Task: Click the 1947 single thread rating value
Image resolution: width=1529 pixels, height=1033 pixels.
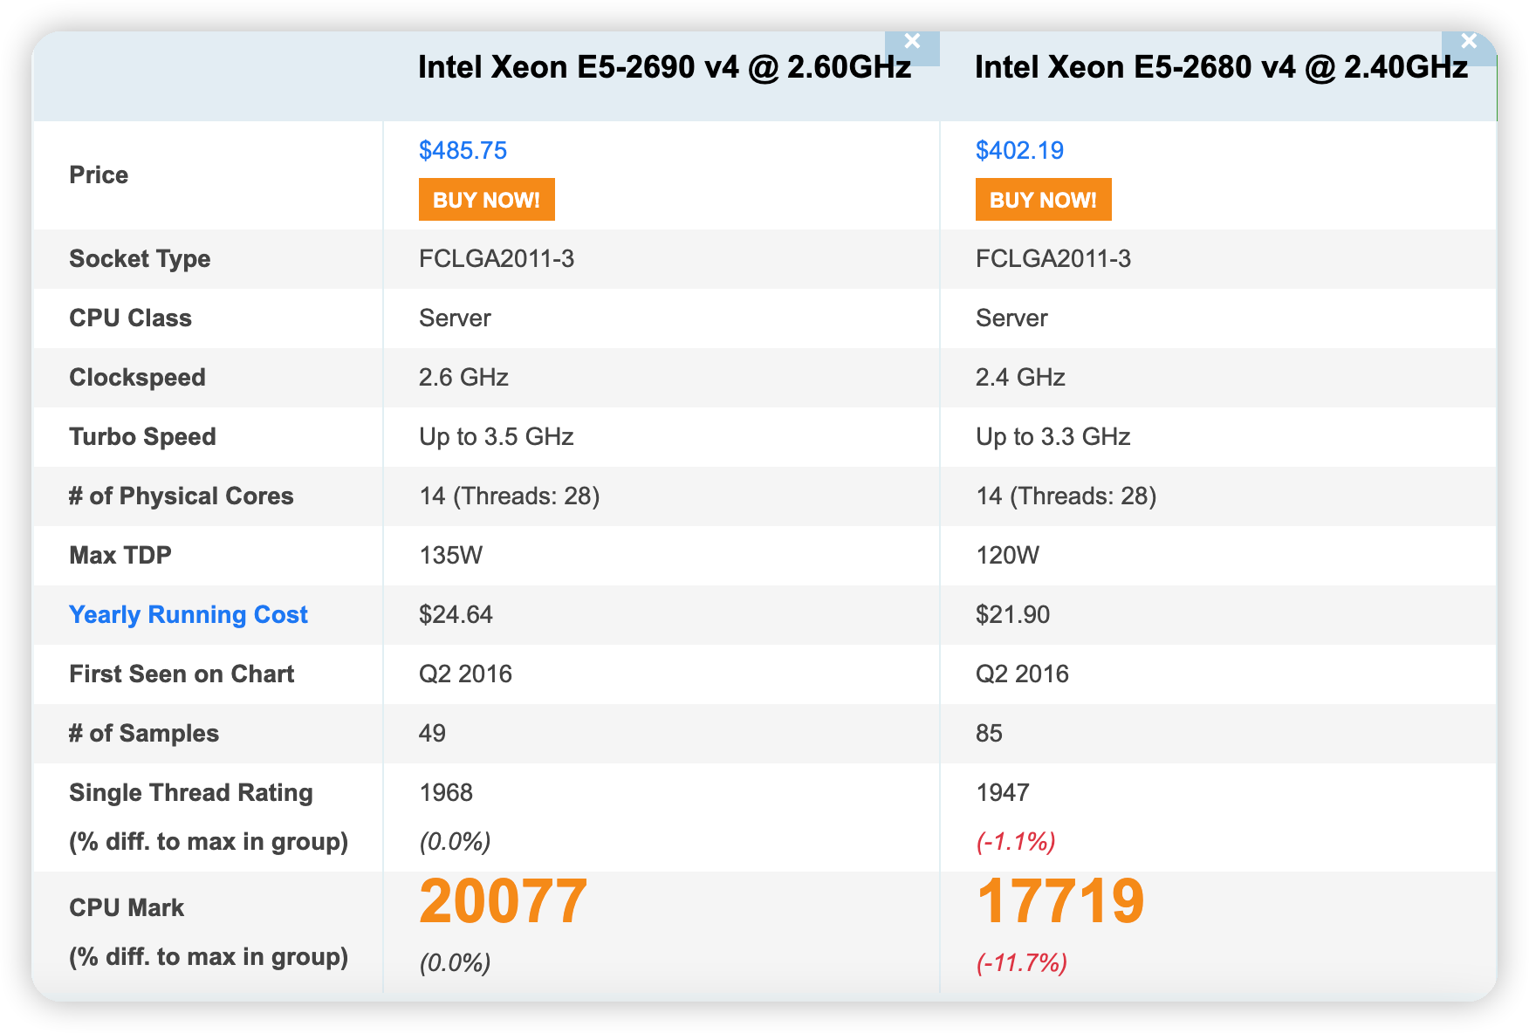Action: point(1003,792)
